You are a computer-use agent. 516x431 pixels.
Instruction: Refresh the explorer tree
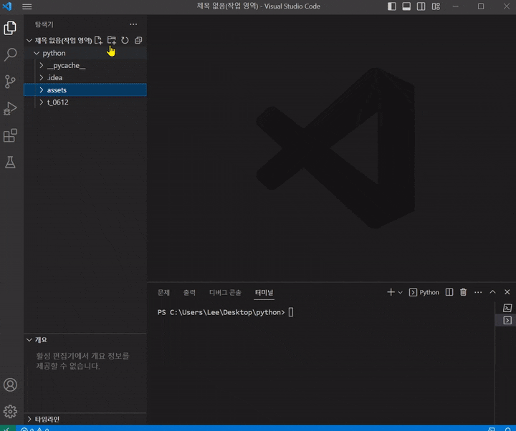click(x=125, y=40)
